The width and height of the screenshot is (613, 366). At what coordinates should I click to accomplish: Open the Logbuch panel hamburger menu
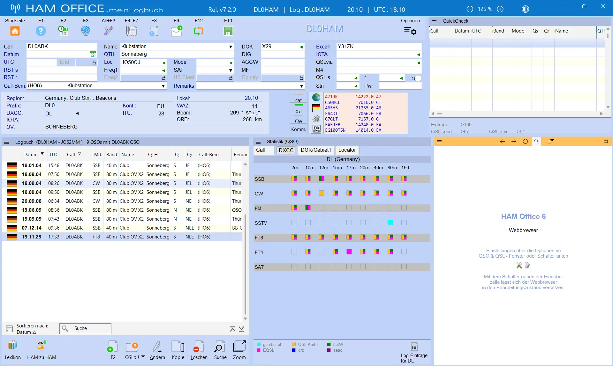pyautogui.click(x=7, y=142)
